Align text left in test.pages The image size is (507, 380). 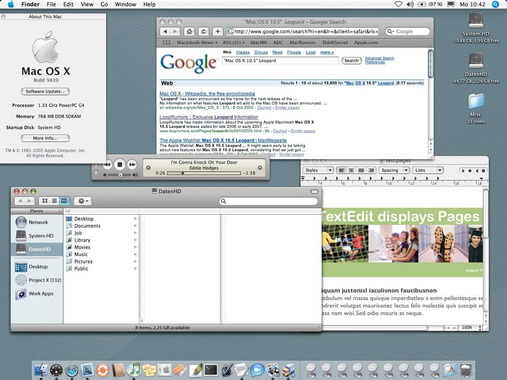pos(341,170)
